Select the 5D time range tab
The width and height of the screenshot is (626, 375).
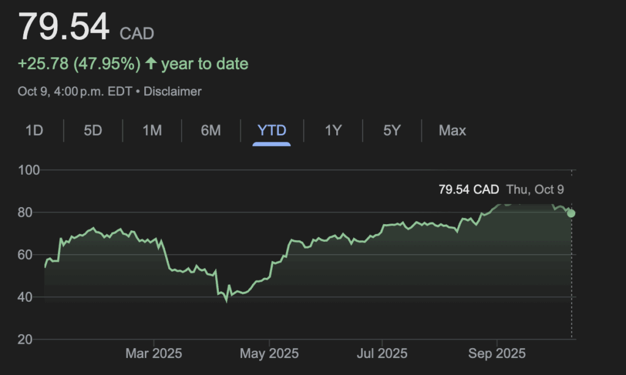93,130
